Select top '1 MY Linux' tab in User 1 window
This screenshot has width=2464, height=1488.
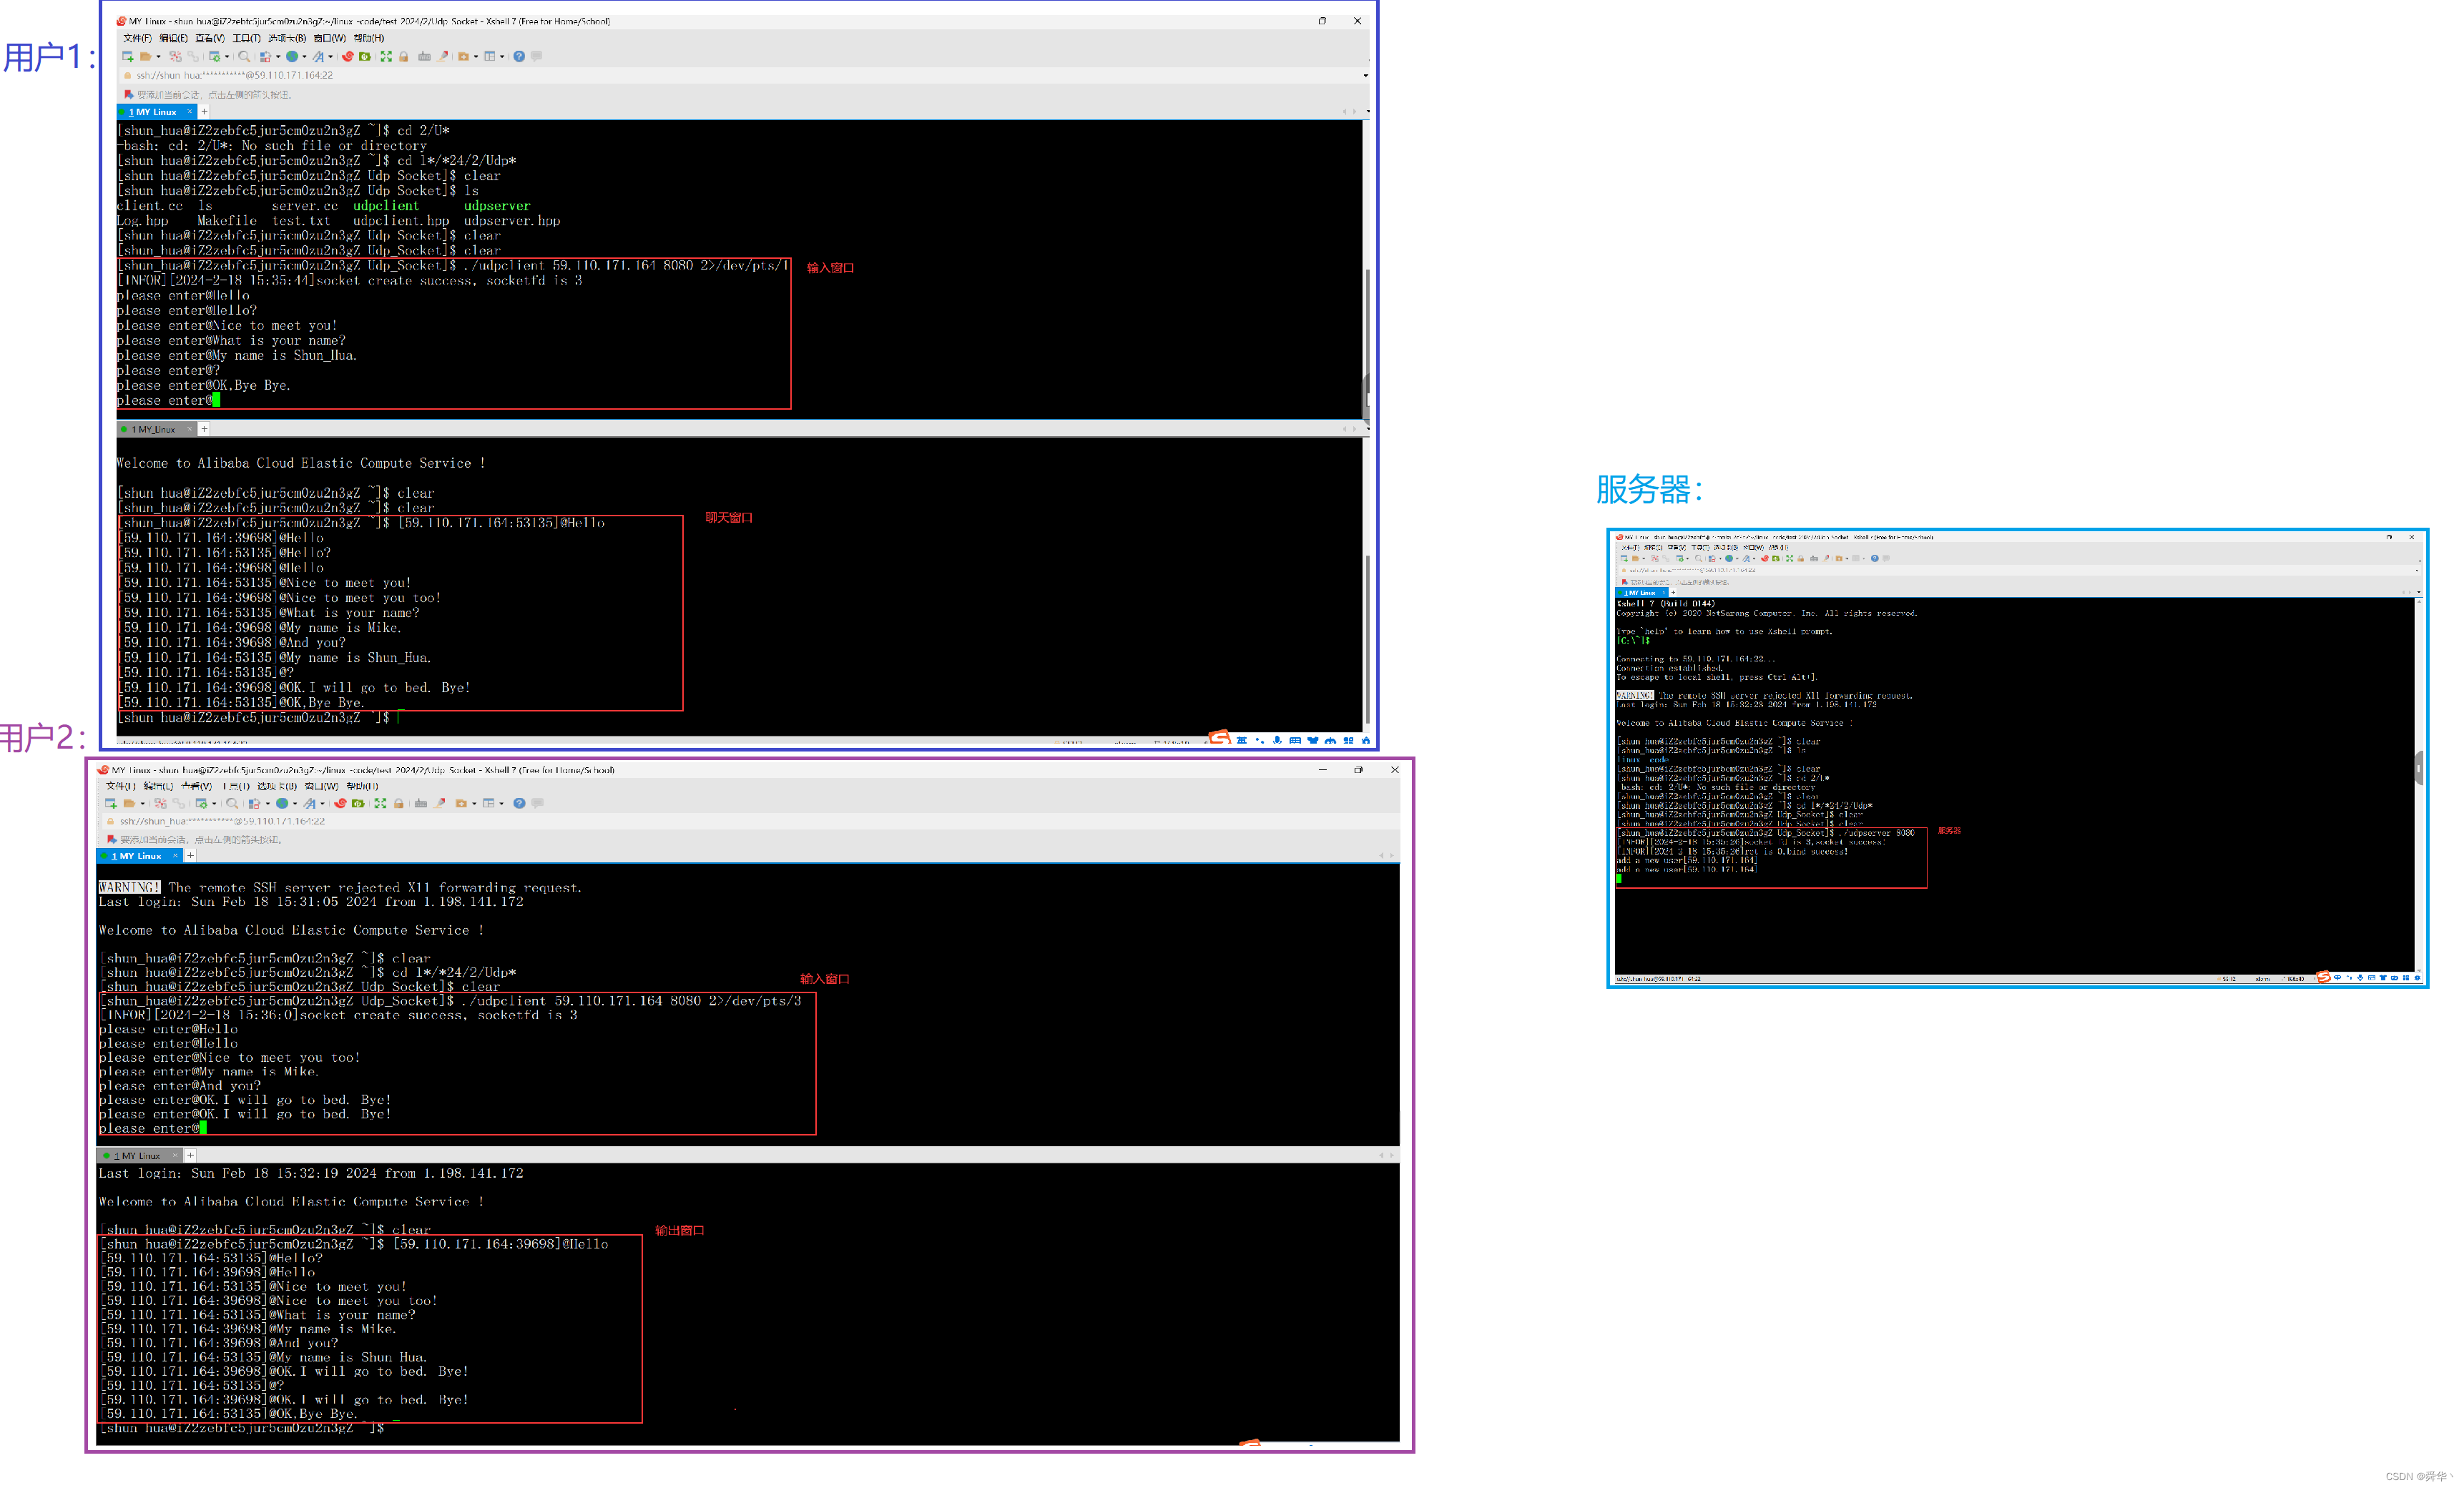(157, 112)
